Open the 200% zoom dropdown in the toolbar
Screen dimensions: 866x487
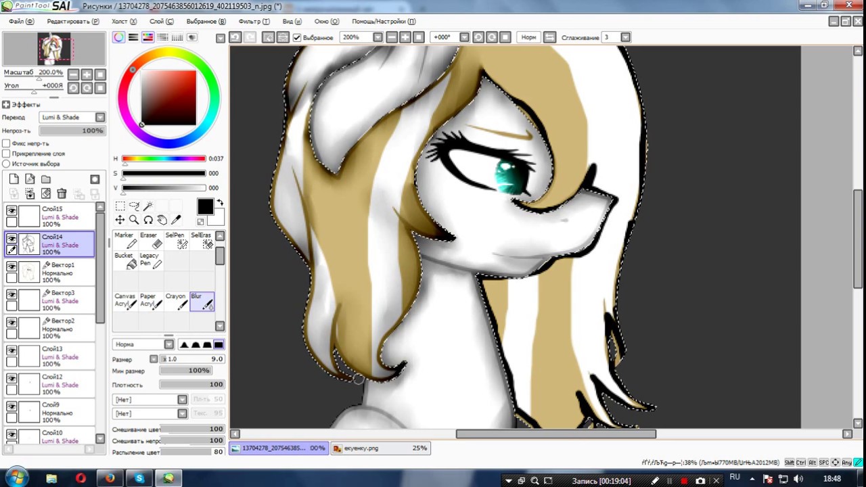click(x=378, y=37)
